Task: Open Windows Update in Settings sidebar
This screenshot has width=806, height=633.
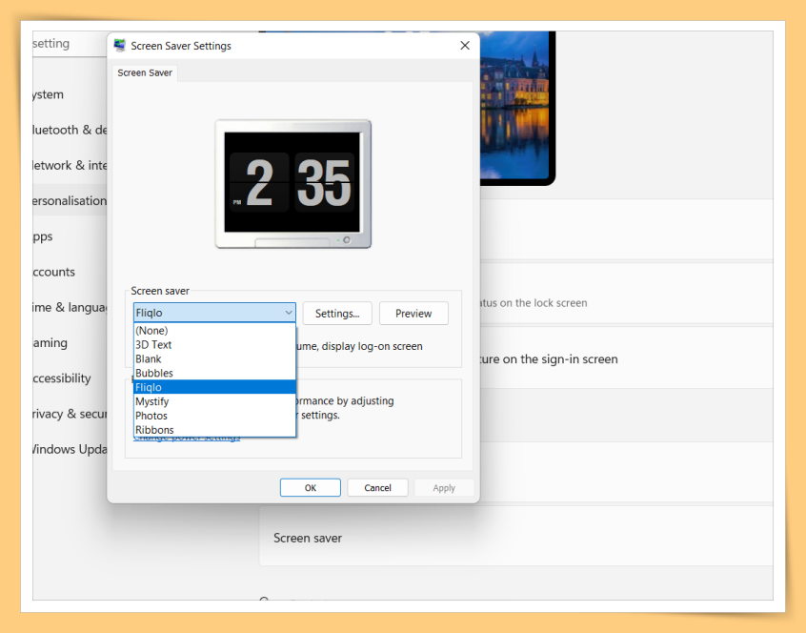Action: pos(70,449)
